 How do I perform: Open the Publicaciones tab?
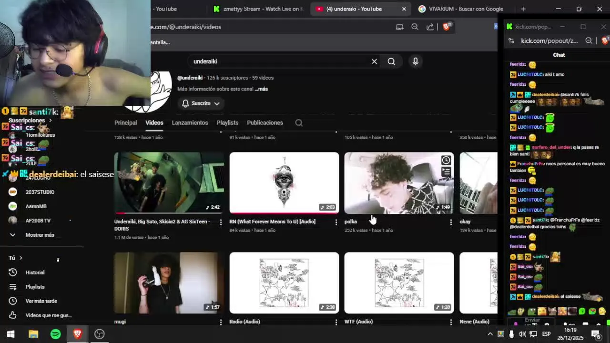[265, 123]
